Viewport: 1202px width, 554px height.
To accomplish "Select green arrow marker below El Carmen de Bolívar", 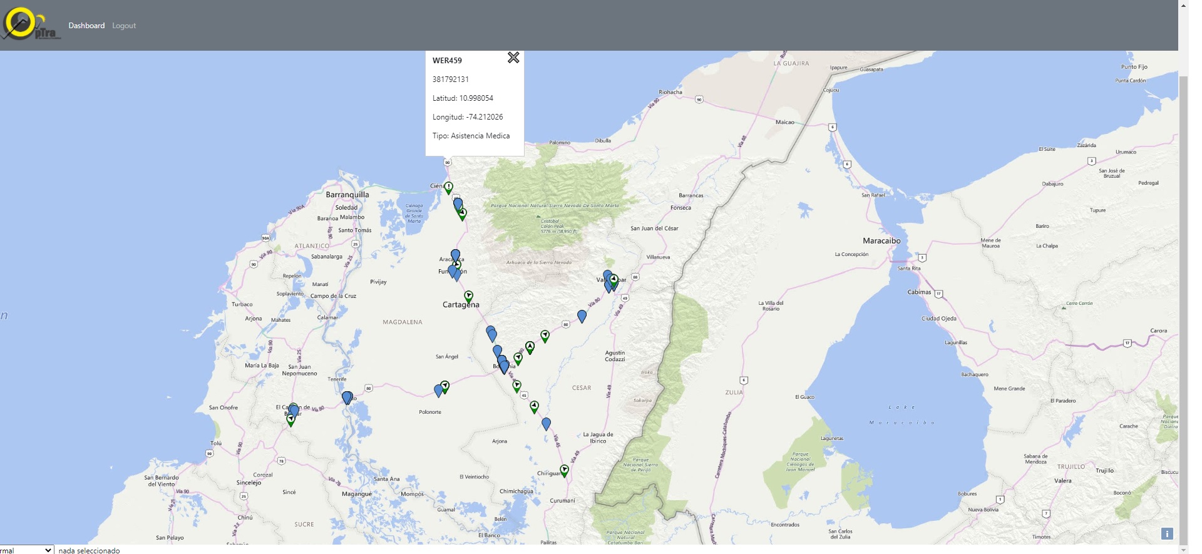I will tap(290, 421).
